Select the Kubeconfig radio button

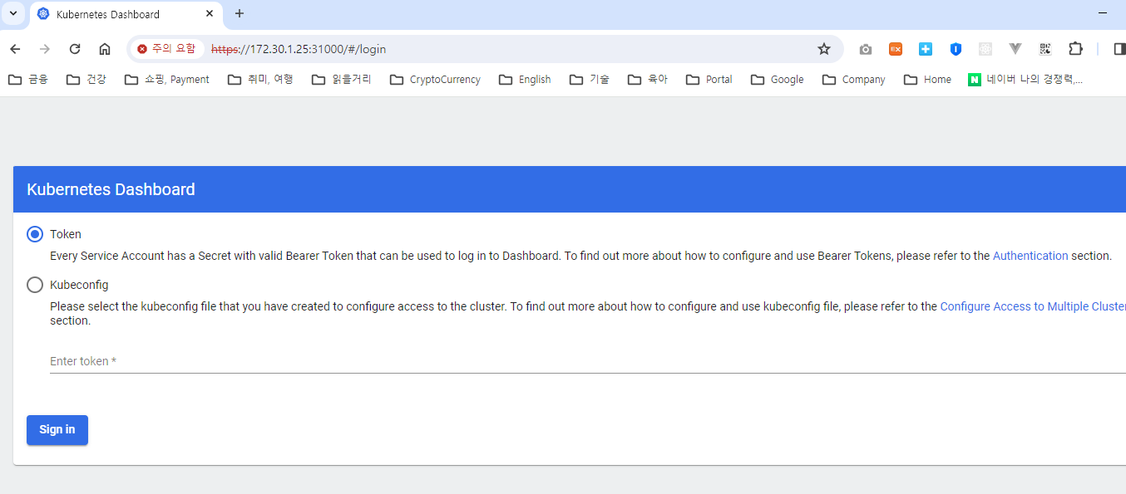(35, 285)
